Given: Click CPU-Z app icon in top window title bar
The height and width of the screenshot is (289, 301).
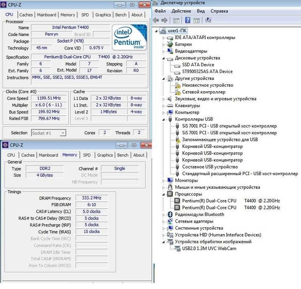Looking at the screenshot, I should 3,5.
